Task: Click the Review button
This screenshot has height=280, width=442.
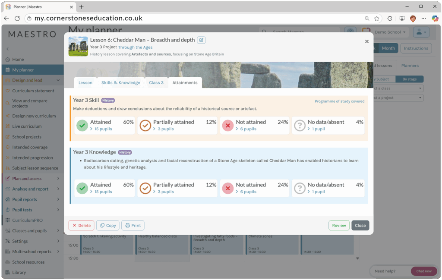Action: click(x=339, y=225)
